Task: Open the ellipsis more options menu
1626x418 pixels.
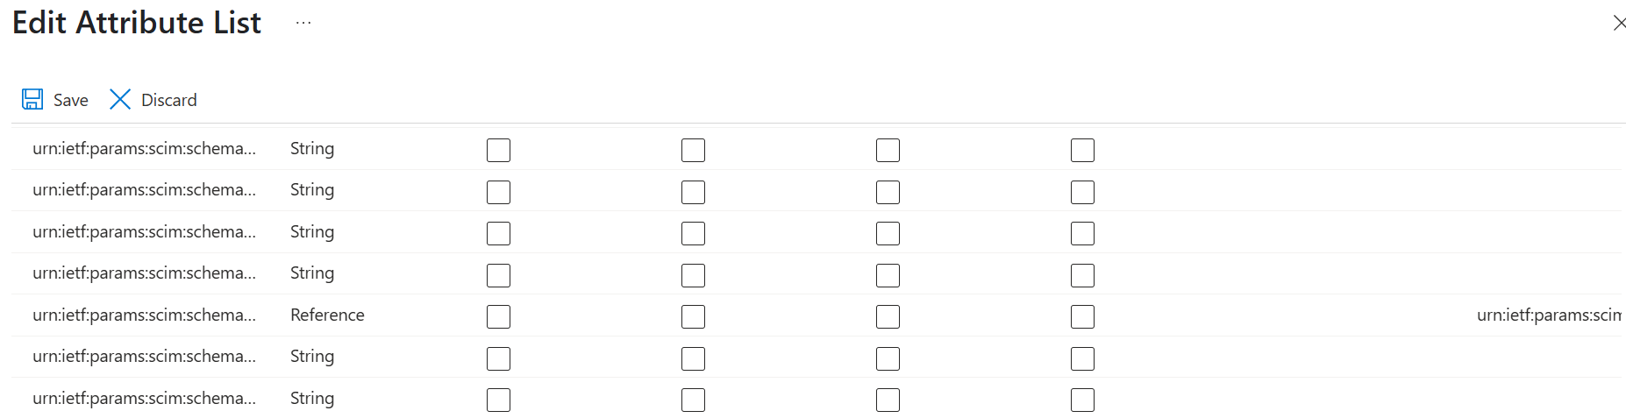Action: coord(303,23)
